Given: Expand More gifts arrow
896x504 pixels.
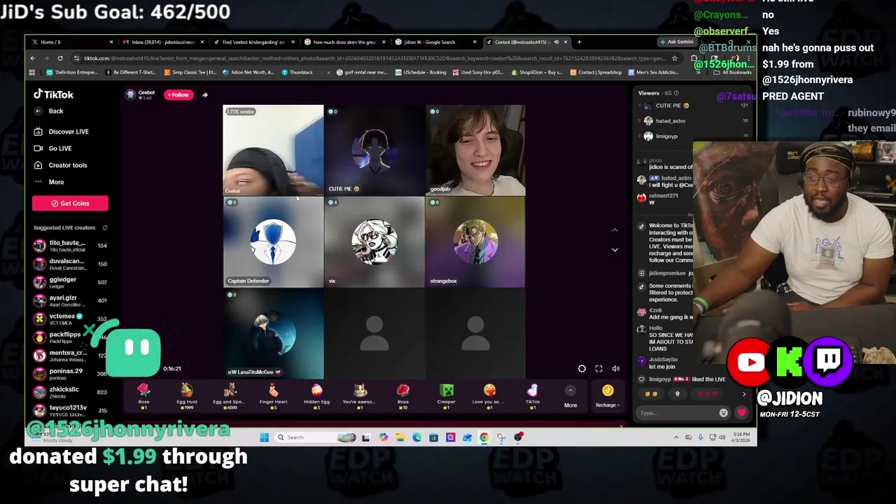Looking at the screenshot, I should 570,391.
